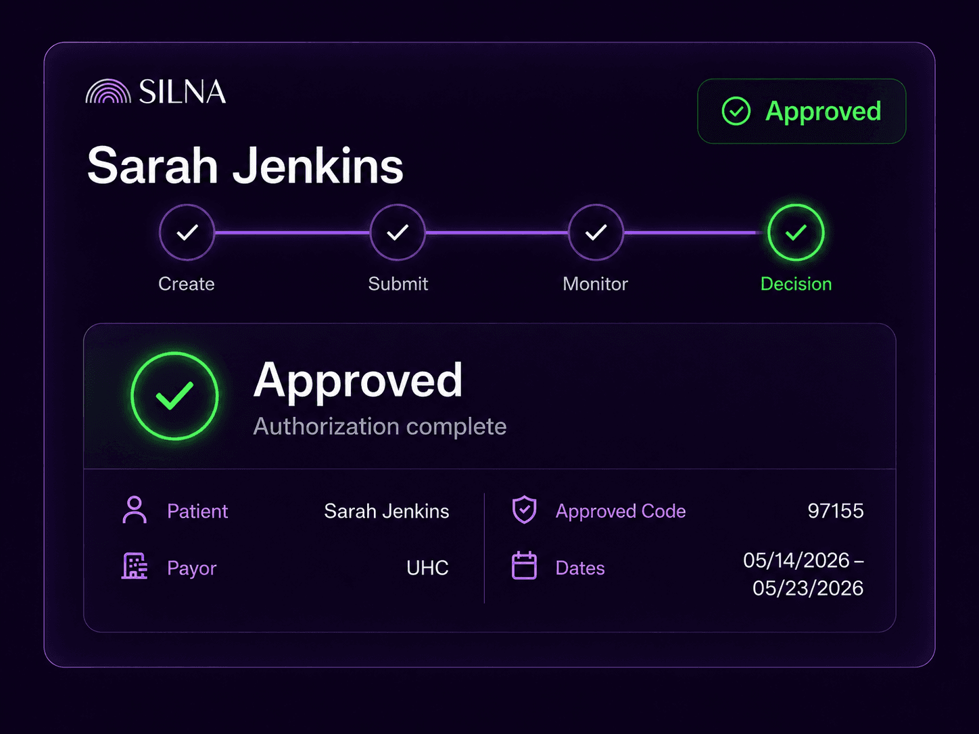Click the SILNA wordmark text
979x734 pixels.
pos(182,92)
